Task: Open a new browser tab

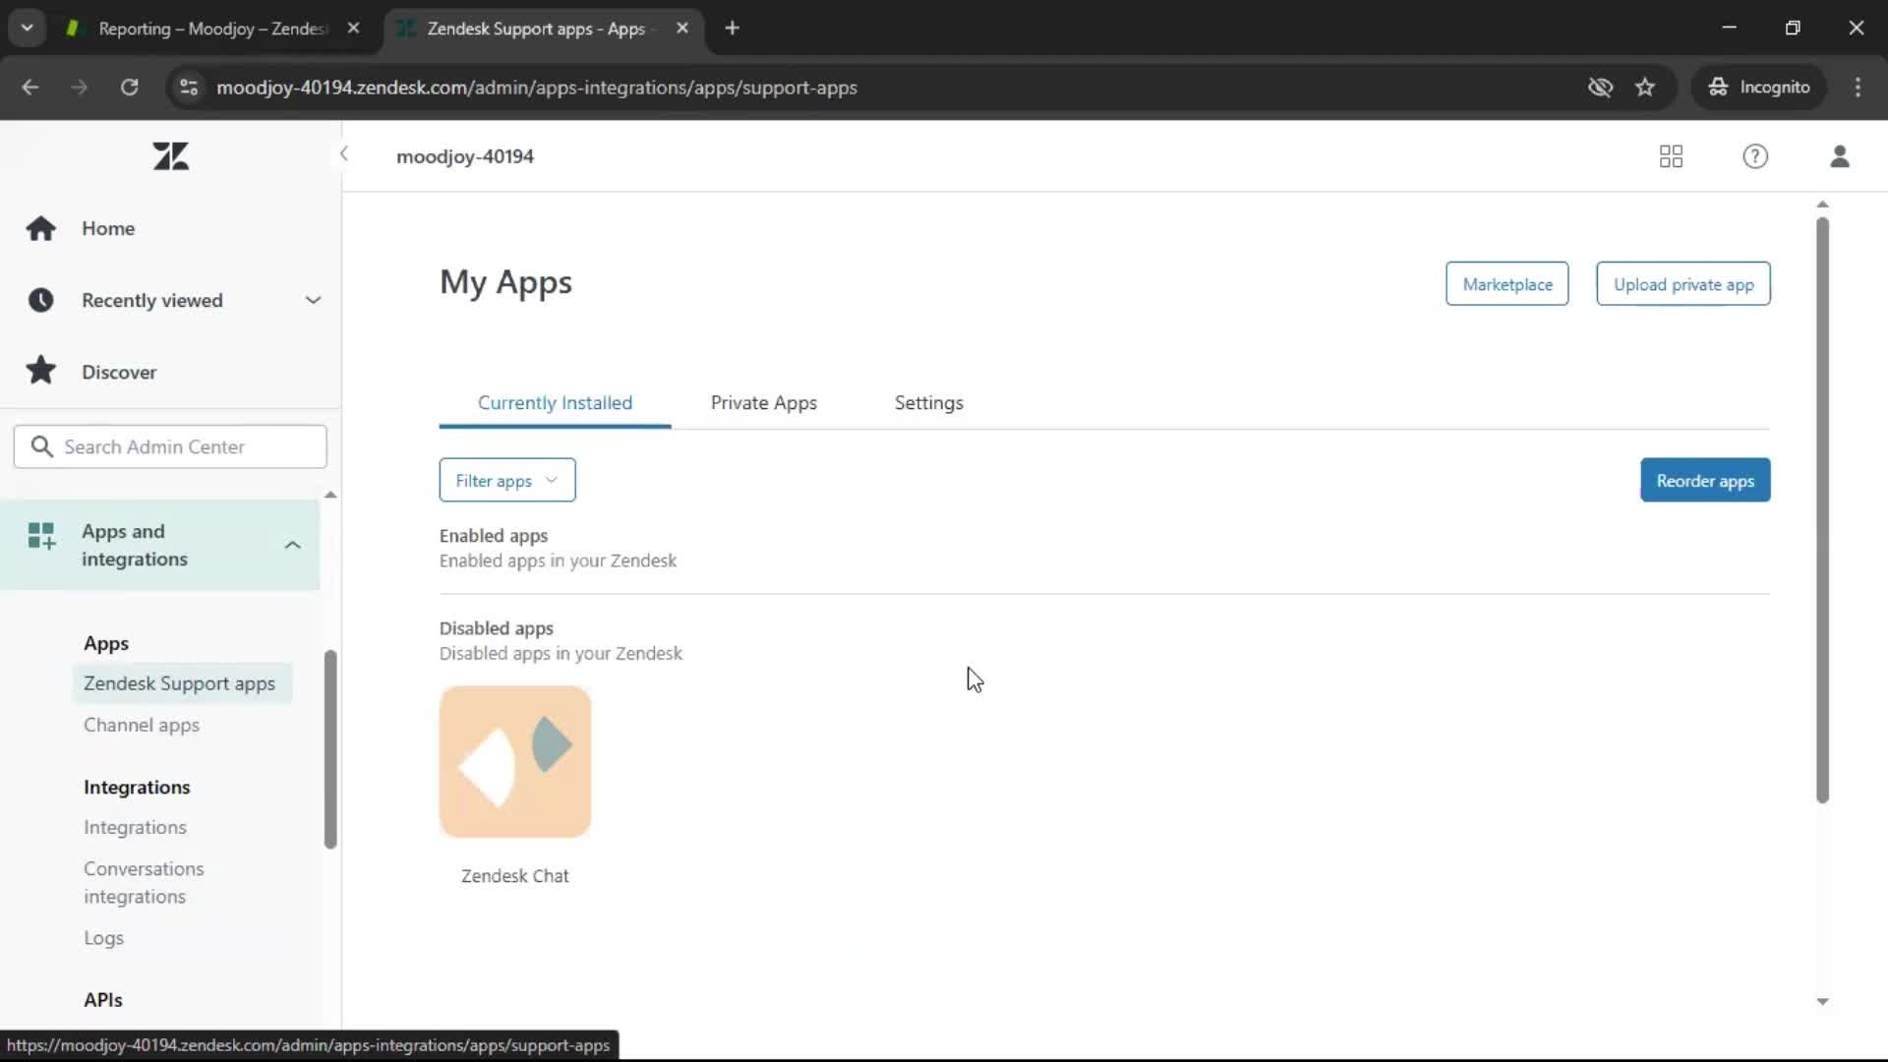Action: (x=732, y=29)
